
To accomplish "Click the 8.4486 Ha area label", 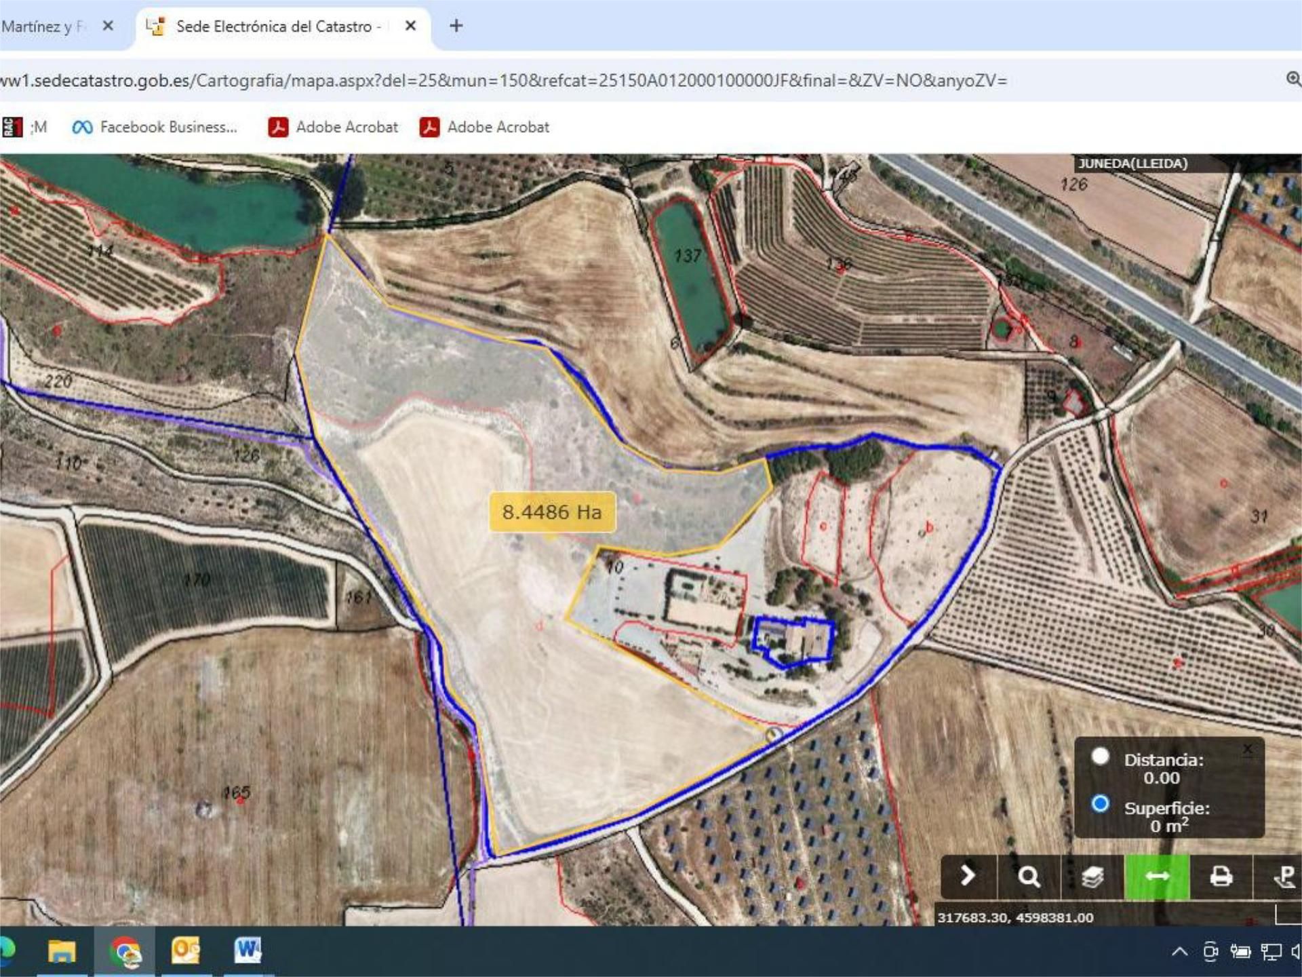I will pos(552,512).
